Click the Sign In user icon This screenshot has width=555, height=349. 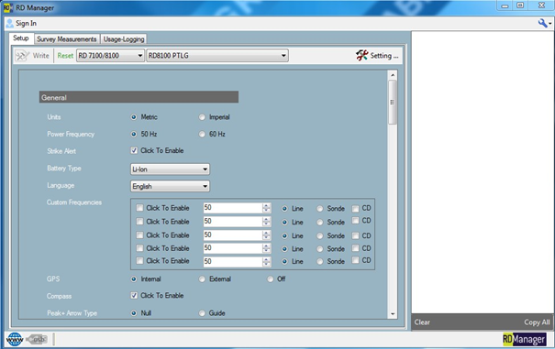(10, 23)
